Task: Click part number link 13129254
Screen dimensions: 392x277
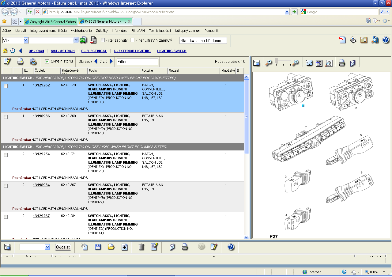Action: 41,154
